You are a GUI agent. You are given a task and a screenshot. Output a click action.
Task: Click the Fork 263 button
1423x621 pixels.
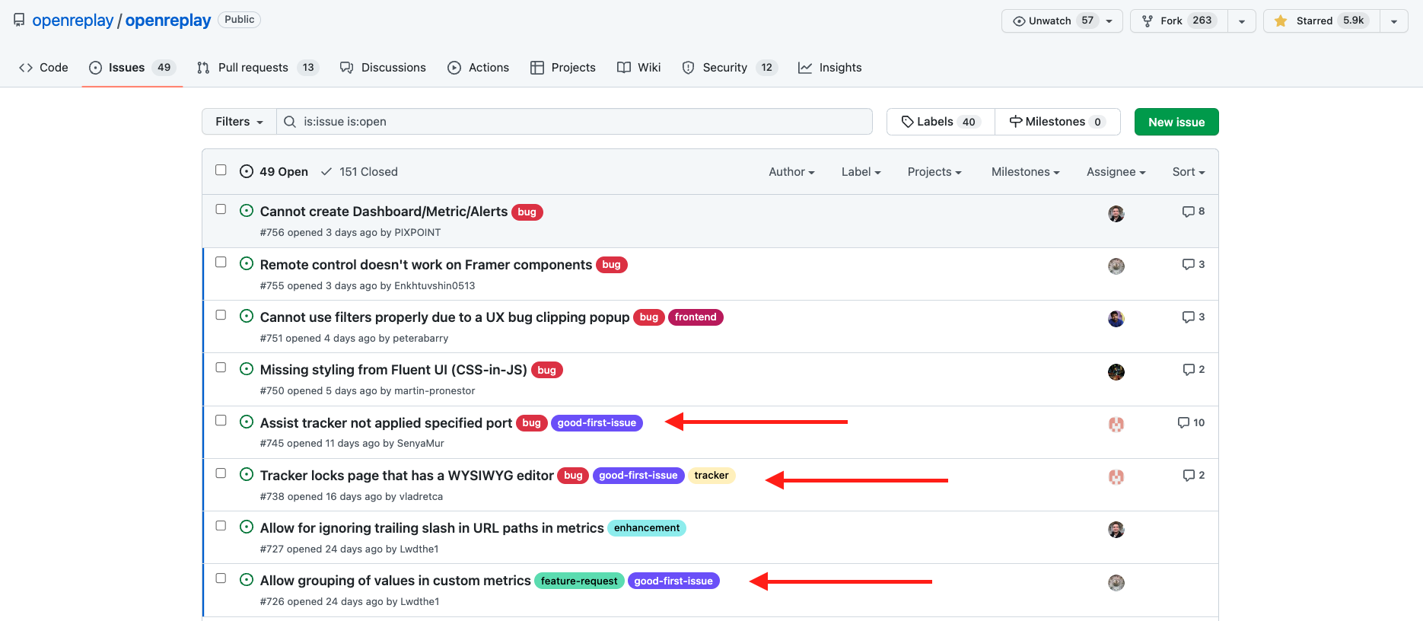(x=1179, y=21)
